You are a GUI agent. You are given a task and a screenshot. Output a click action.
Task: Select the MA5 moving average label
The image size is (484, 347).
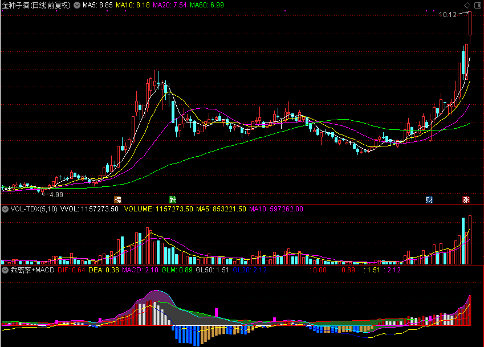[x=97, y=5]
